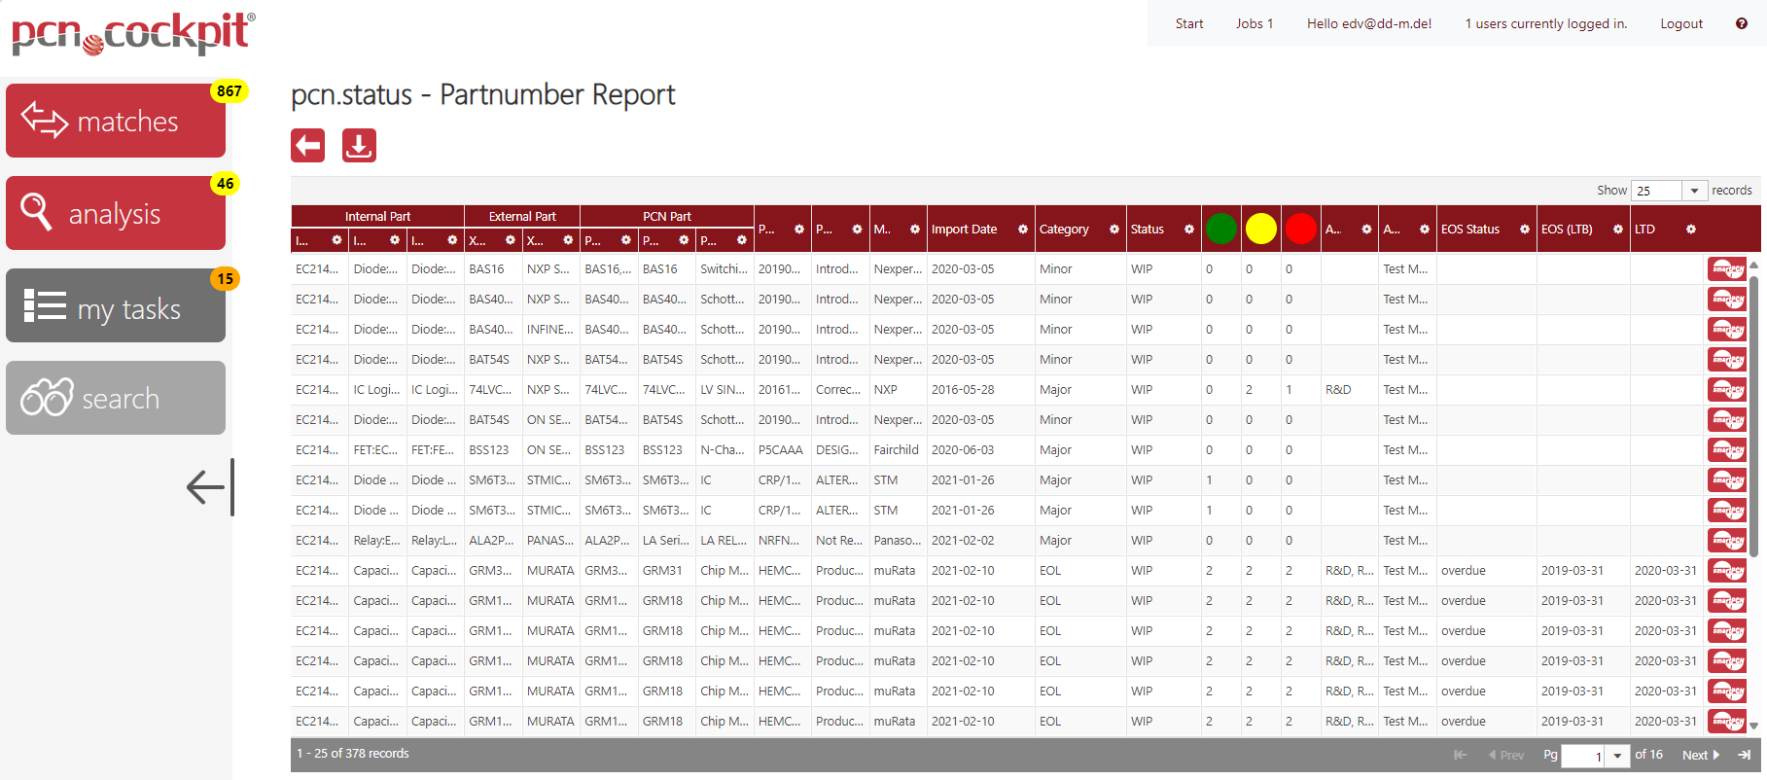Image resolution: width=1767 pixels, height=780 pixels.
Task: Click the Category column gear icon
Action: tap(1113, 230)
